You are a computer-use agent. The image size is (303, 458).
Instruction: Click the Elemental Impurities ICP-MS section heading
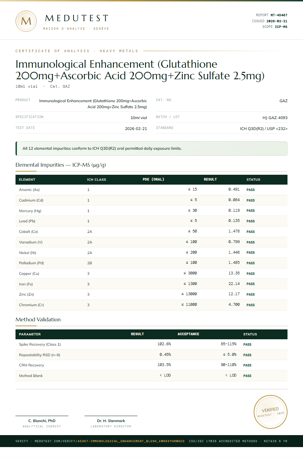(61, 165)
